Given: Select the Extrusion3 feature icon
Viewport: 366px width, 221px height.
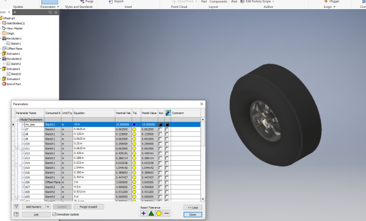Looking at the screenshot, I should tap(4, 79).
